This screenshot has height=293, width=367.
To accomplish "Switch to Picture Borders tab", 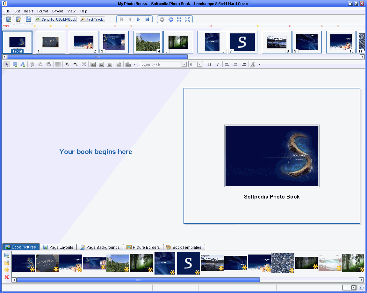I will [143, 247].
